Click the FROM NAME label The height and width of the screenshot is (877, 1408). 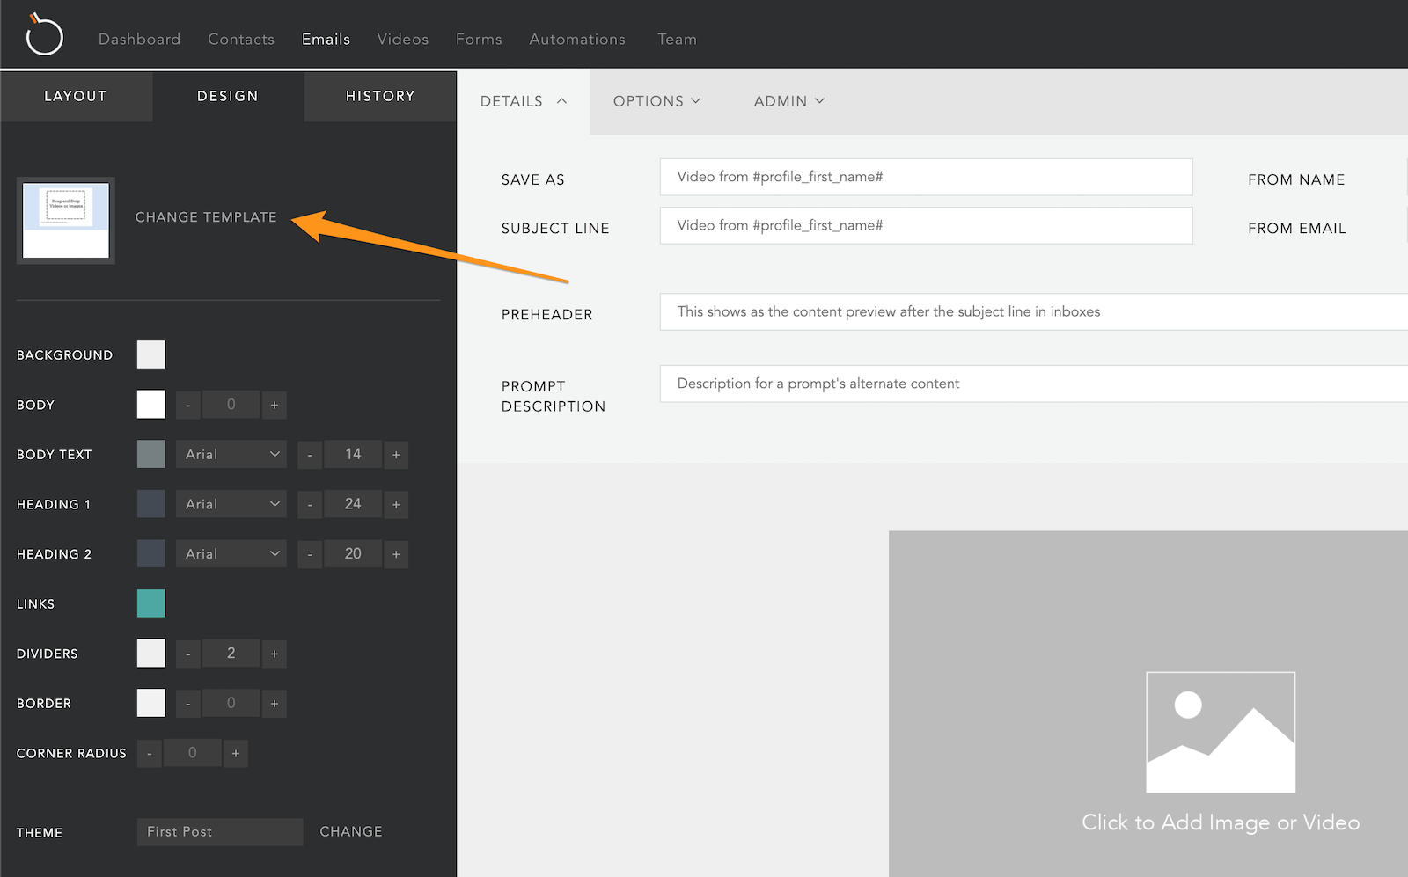[1296, 179]
